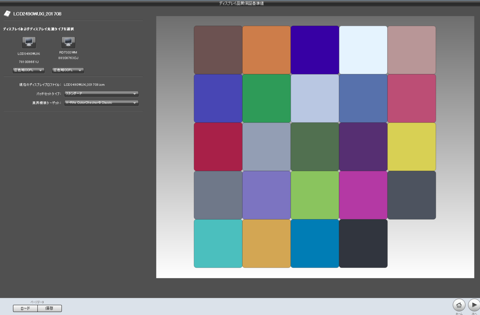Click the Home icon button
480x315 pixels.
(459, 305)
